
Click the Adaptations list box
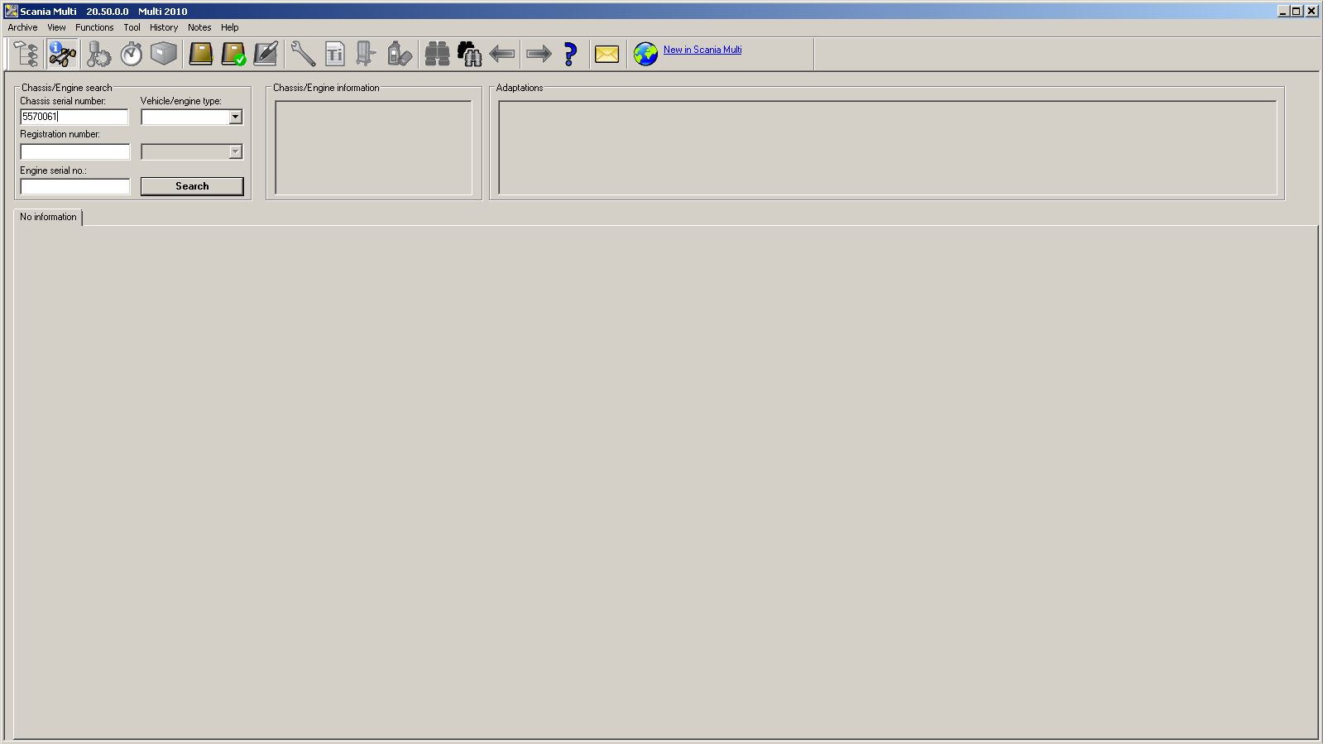(887, 148)
